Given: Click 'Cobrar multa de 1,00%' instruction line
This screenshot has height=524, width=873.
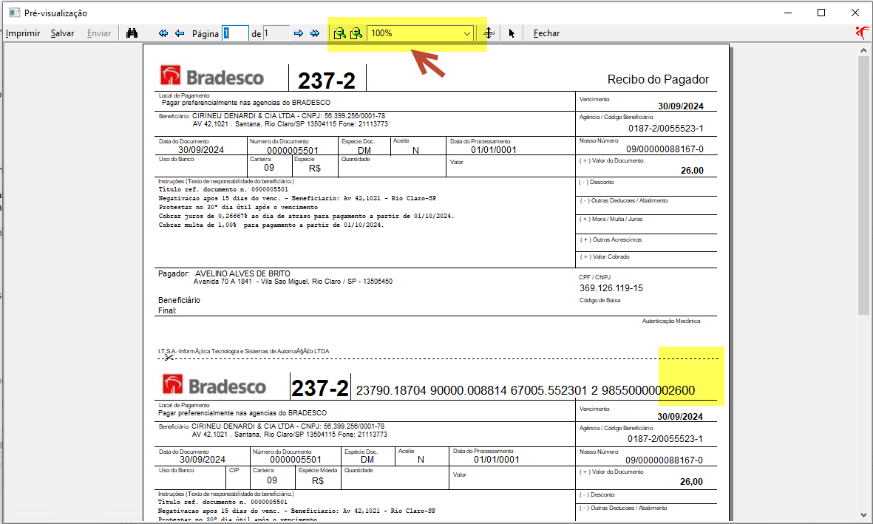Looking at the screenshot, I should click(271, 225).
